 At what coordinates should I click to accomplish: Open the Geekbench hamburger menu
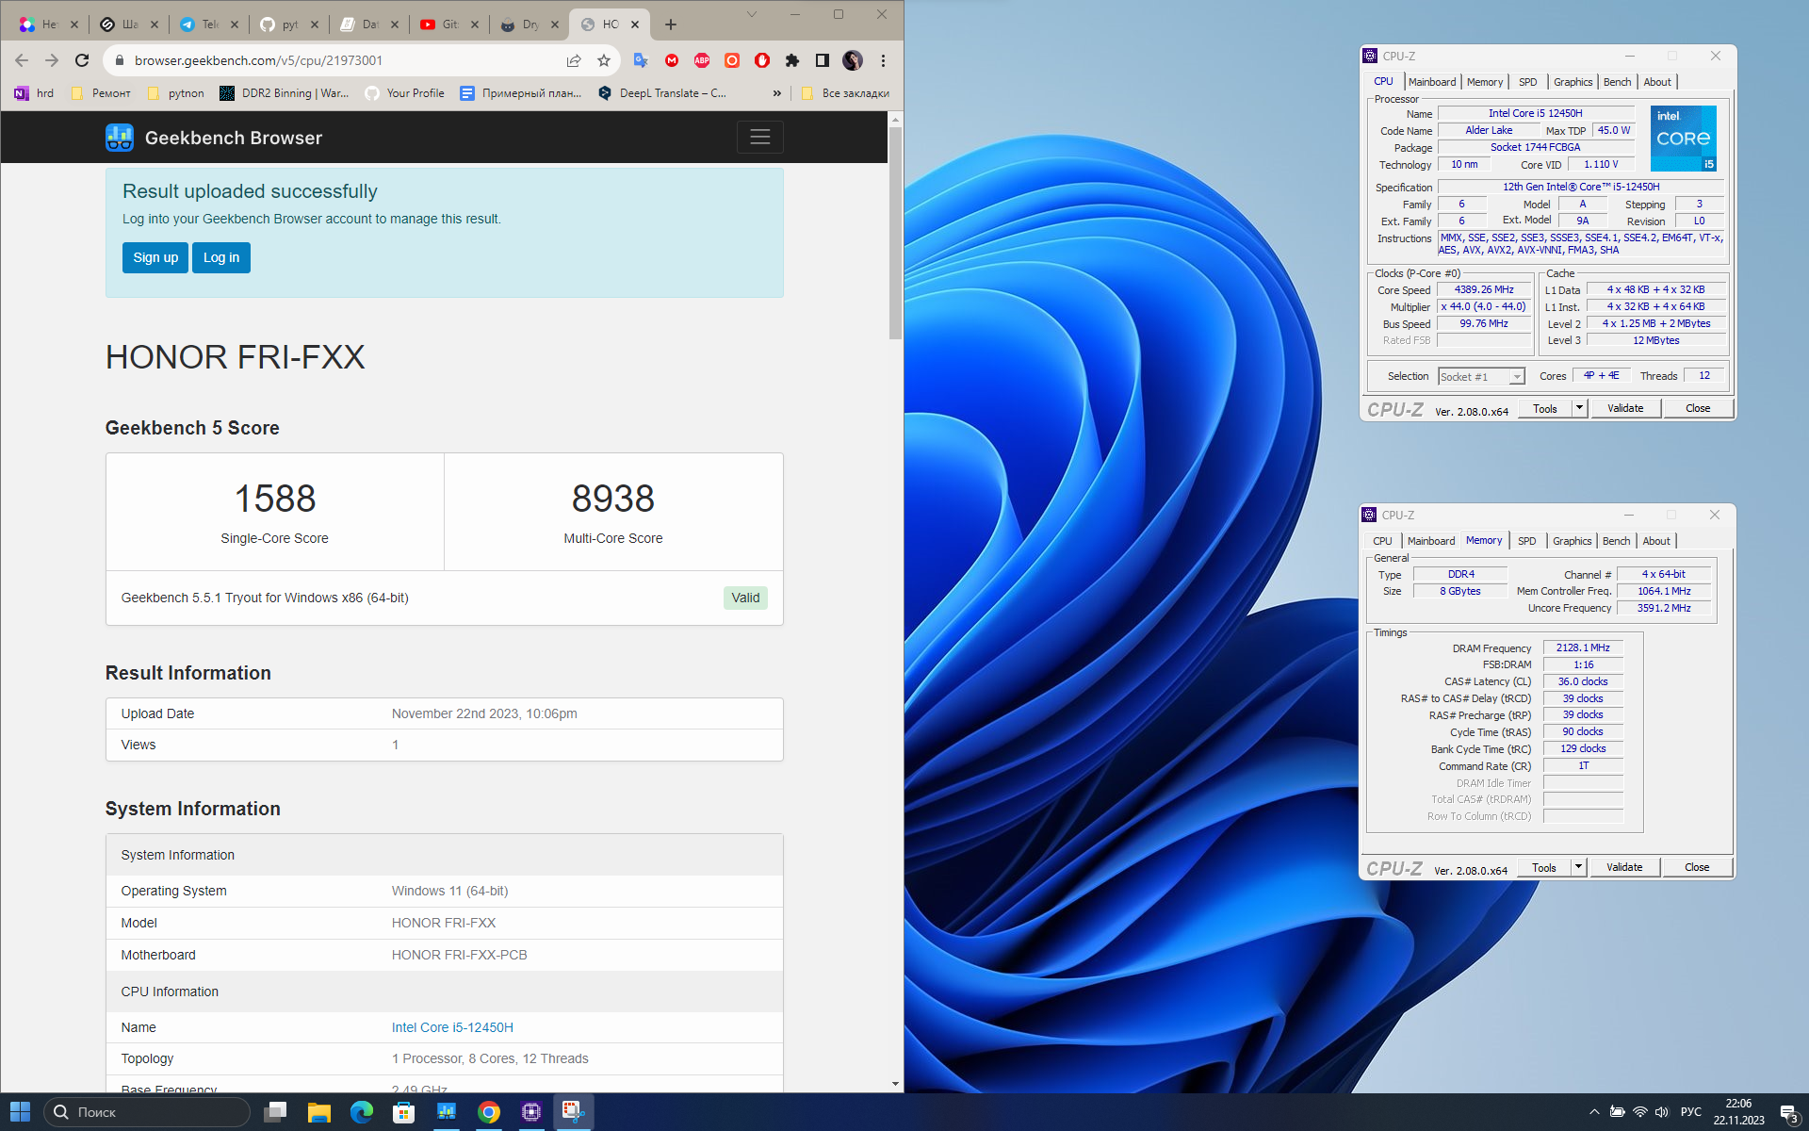pos(760,138)
